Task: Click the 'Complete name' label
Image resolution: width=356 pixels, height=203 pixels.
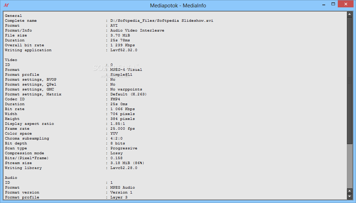Action: pyautogui.click(x=21, y=21)
